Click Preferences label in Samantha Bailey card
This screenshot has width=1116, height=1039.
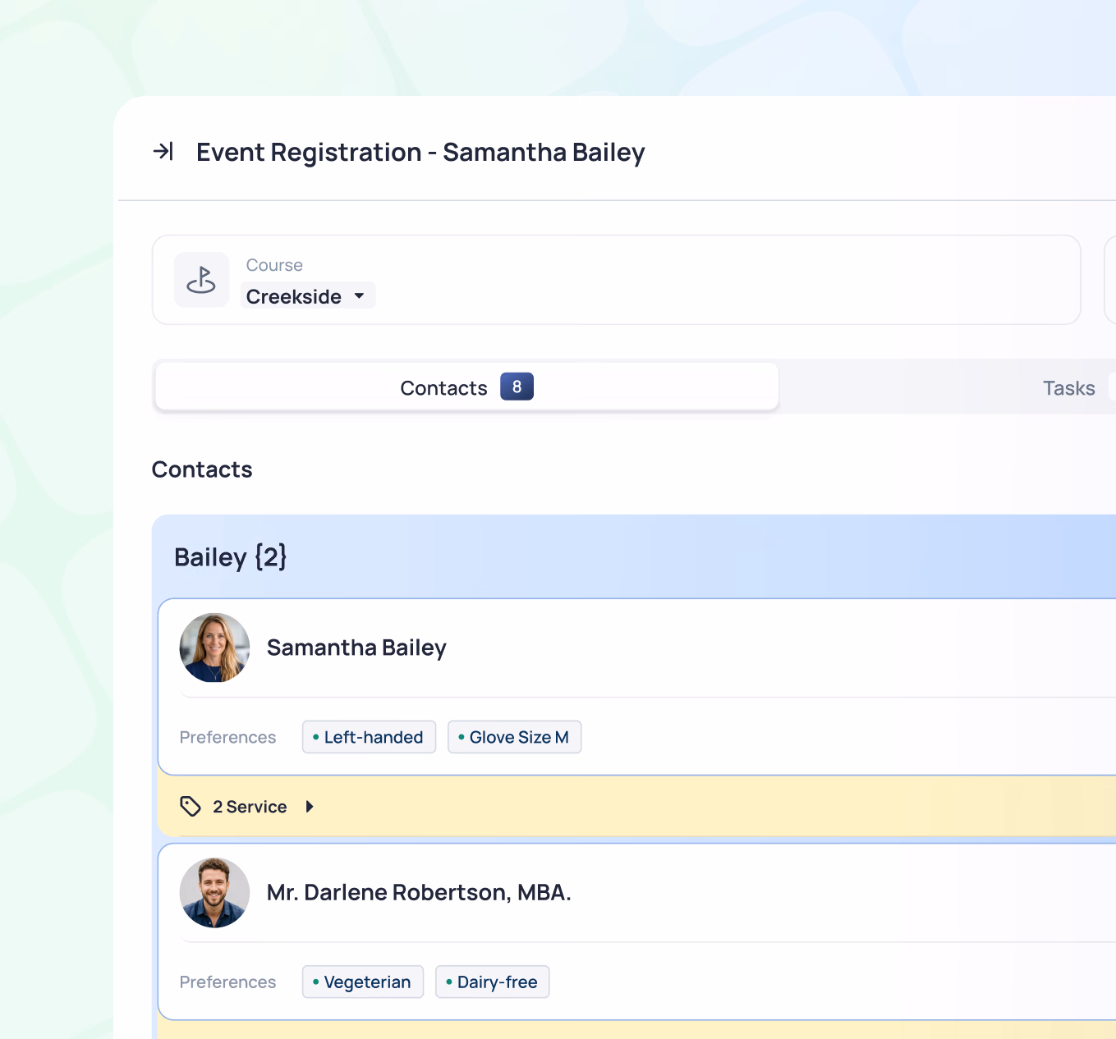click(x=227, y=737)
